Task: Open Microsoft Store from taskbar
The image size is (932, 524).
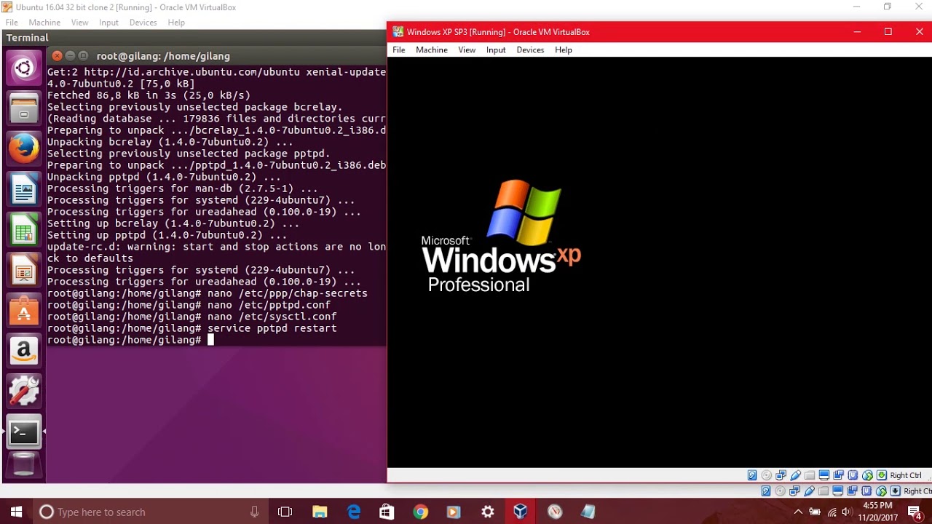Action: click(387, 512)
